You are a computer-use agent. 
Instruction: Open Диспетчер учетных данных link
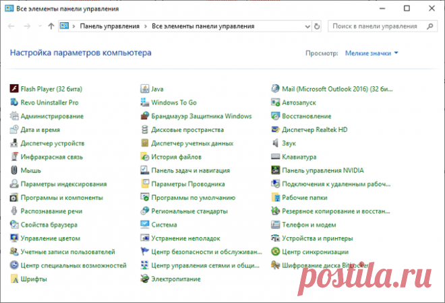192,143
